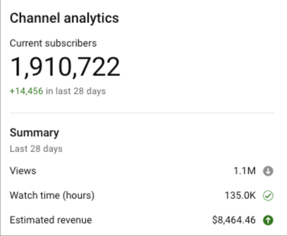The image size is (287, 236).
Task: Click the 1.1M views value
Action: (244, 171)
